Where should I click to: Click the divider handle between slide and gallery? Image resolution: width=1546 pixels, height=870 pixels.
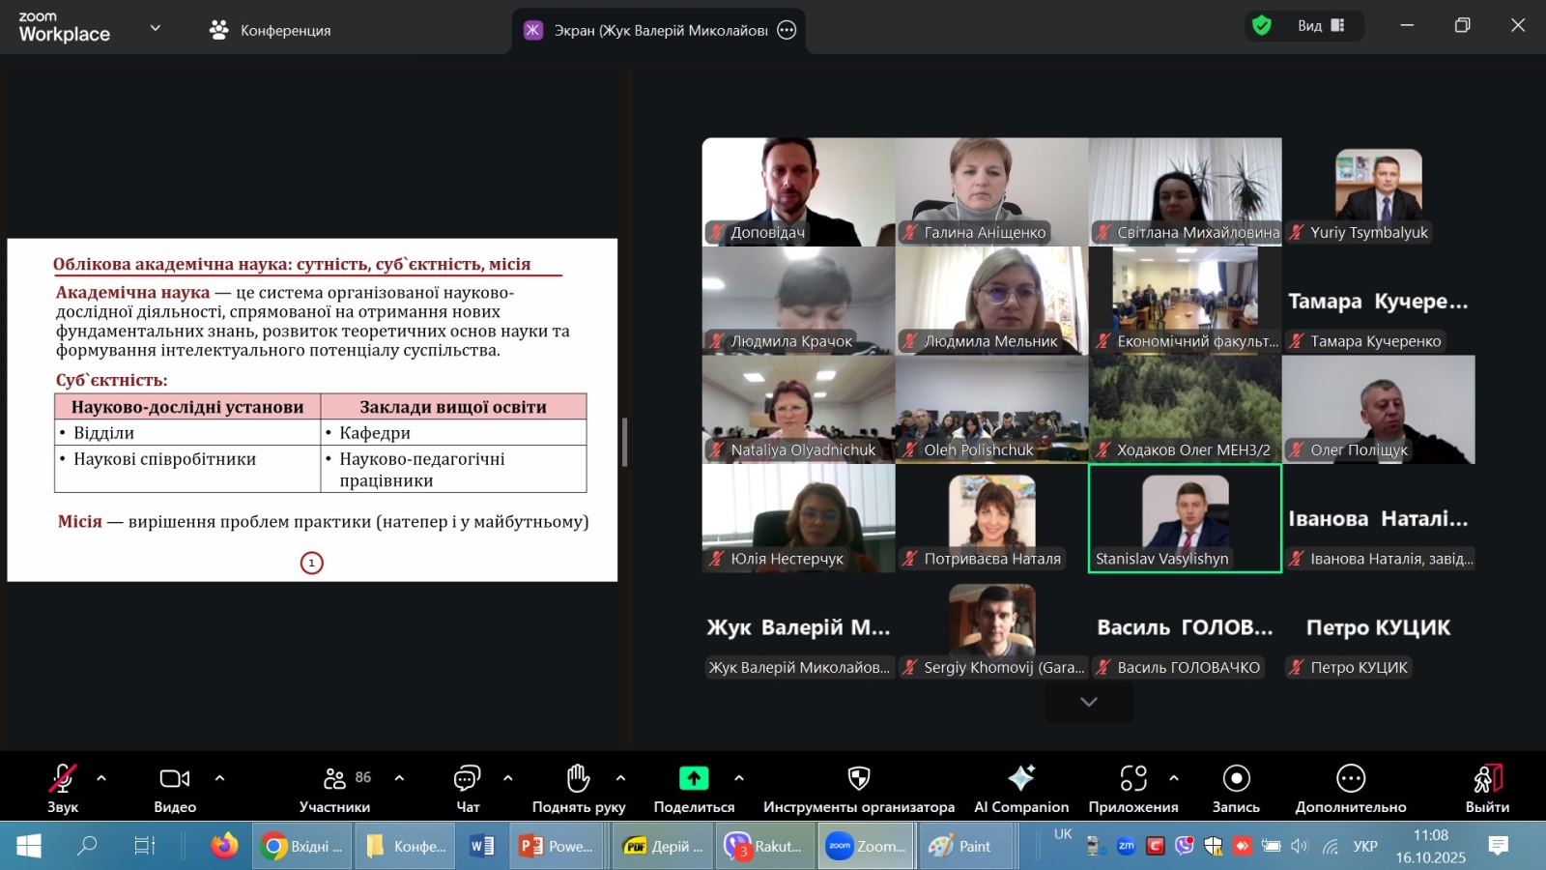[624, 443]
